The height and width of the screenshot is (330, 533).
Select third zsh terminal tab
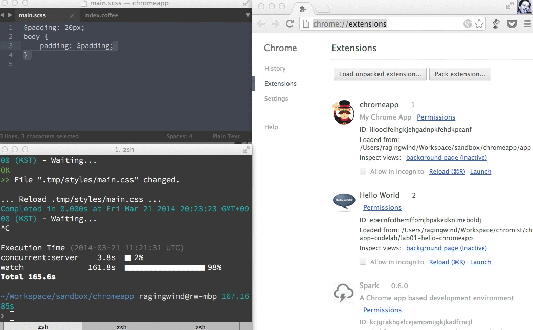[200, 326]
